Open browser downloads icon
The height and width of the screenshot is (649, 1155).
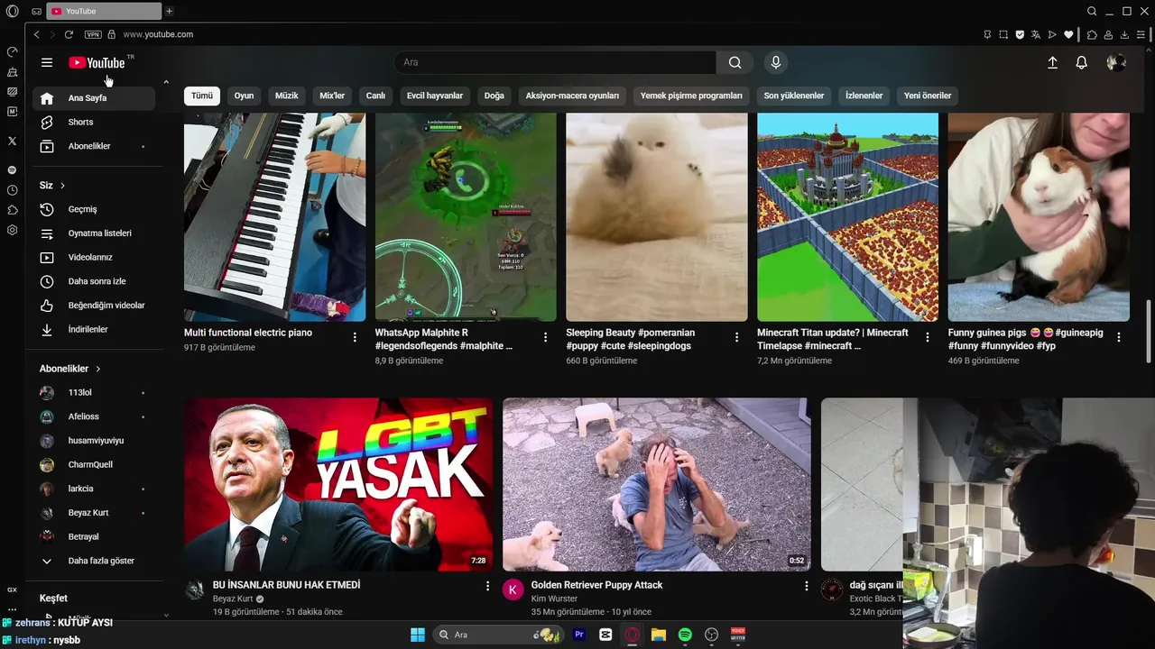point(1124,34)
